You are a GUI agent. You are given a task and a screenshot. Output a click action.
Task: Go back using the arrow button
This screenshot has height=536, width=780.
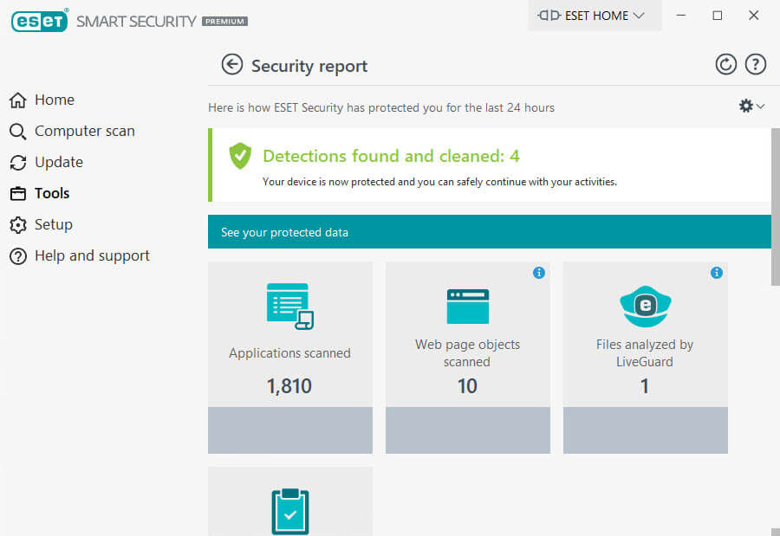(232, 64)
